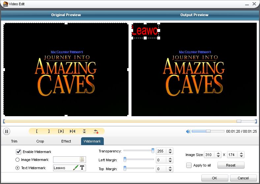
Task: Decrease Top Margin with down arrow
Action: click(x=170, y=171)
